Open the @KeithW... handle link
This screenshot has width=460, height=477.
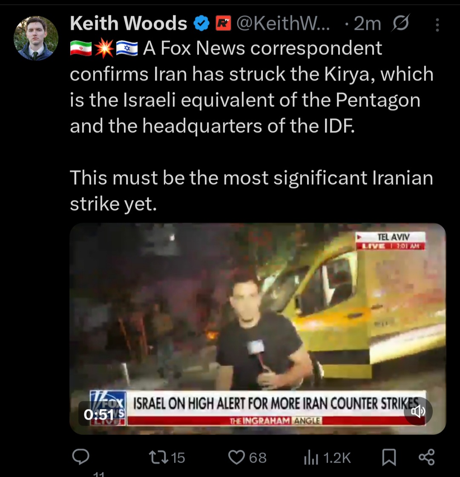click(283, 24)
